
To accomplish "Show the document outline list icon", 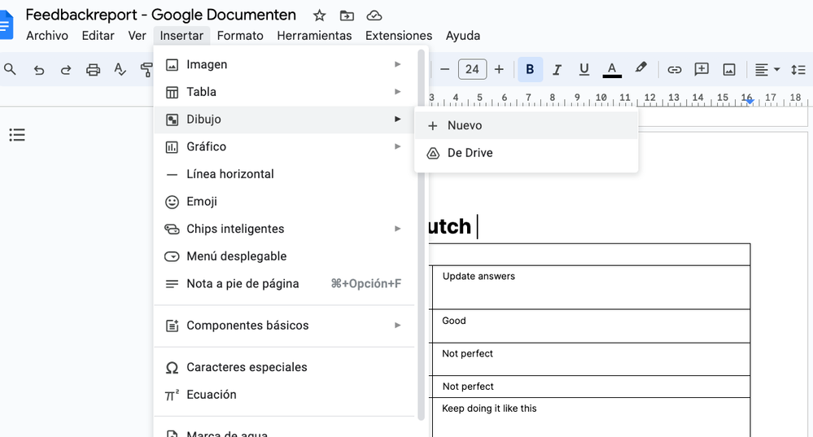I will pos(17,135).
